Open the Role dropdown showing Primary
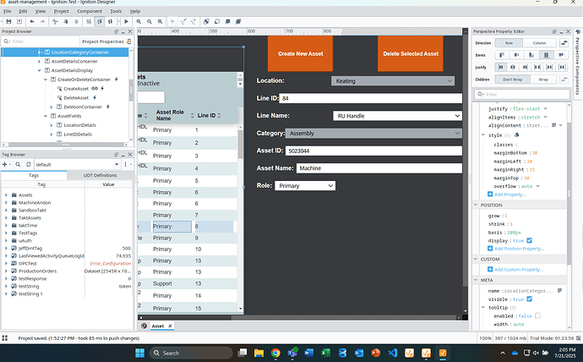583x362 pixels. (x=305, y=185)
